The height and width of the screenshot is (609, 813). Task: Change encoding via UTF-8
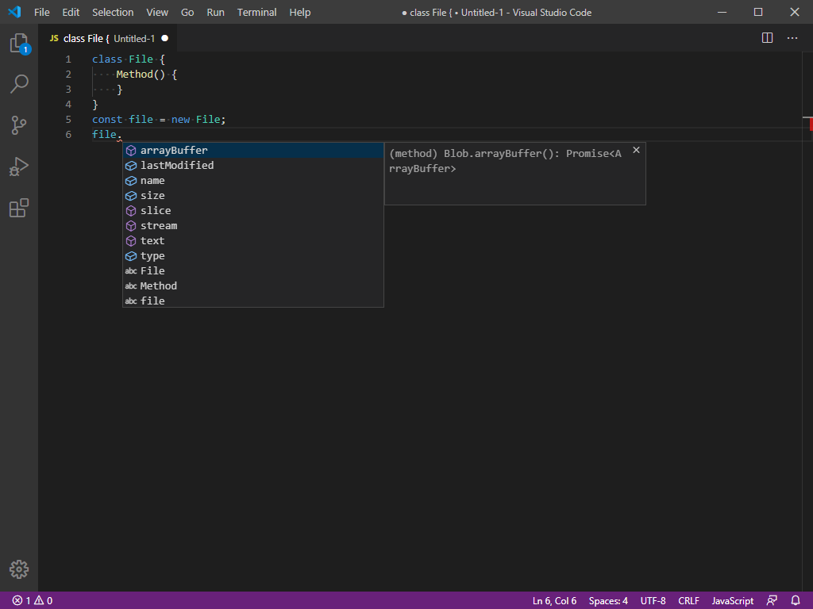pos(653,601)
